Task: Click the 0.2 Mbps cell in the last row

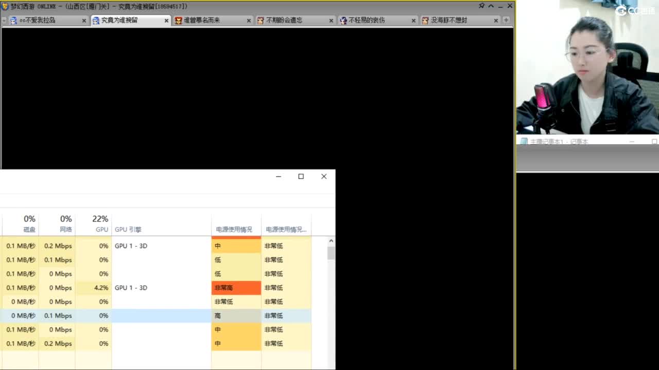Action: pyautogui.click(x=57, y=343)
